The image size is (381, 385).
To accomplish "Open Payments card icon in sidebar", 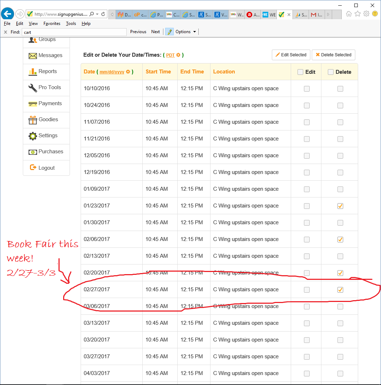I will [33, 104].
